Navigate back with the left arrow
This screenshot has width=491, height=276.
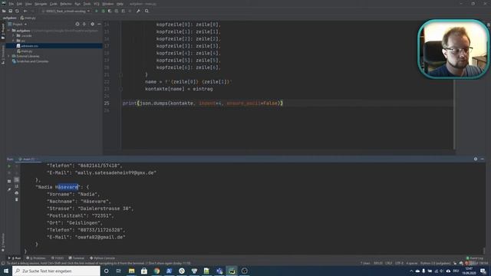point(25,11)
